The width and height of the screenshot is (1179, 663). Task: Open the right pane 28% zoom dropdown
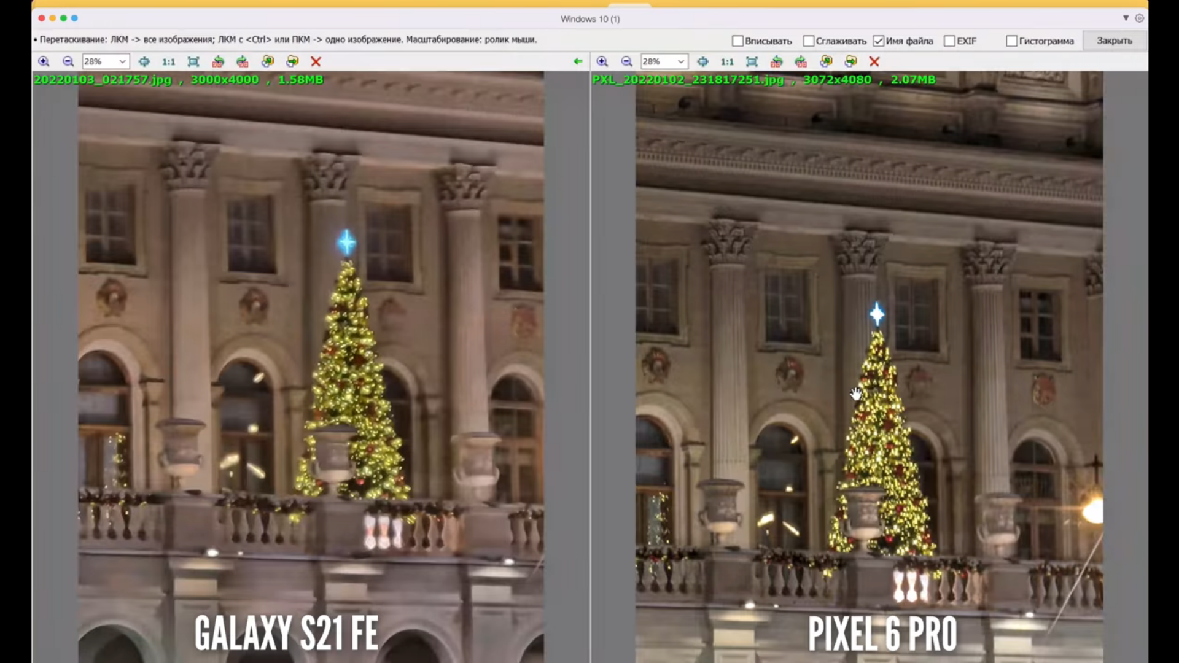point(680,61)
